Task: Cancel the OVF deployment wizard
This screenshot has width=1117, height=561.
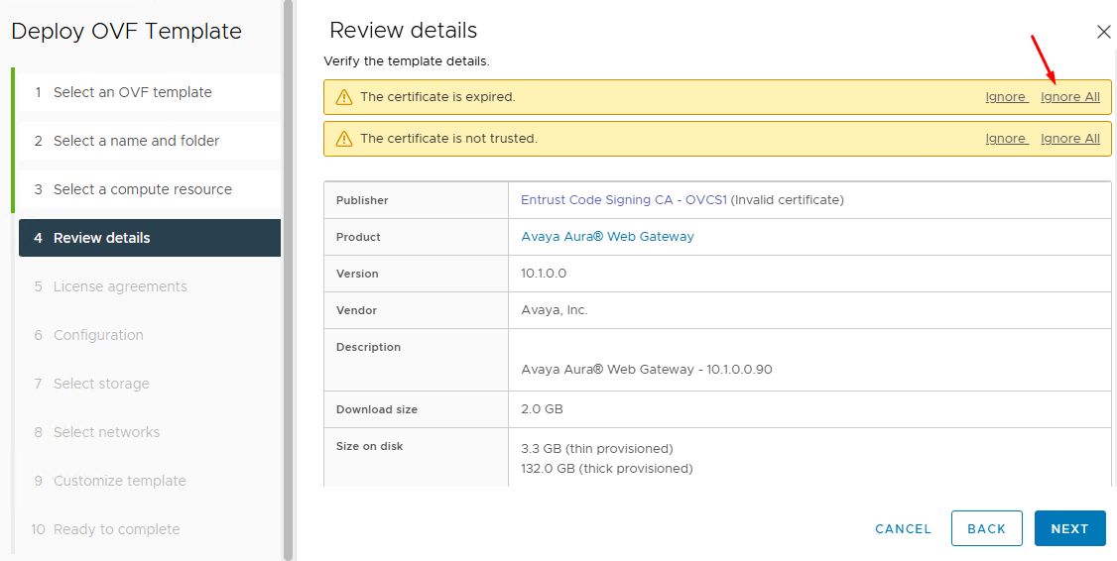Action: coord(903,528)
